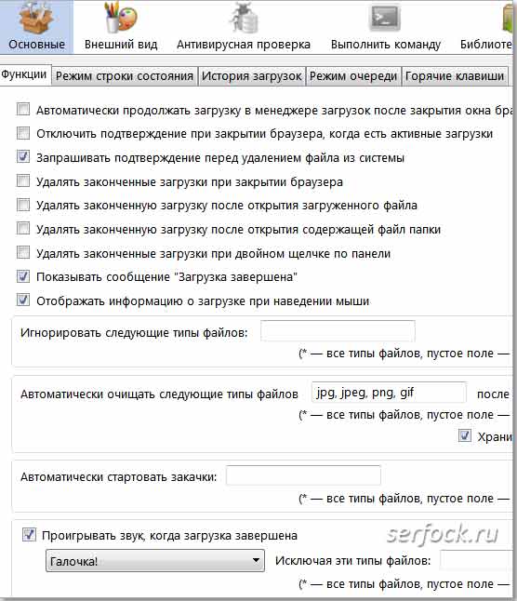
Task: Open the Режим очереди tab
Action: click(x=353, y=76)
